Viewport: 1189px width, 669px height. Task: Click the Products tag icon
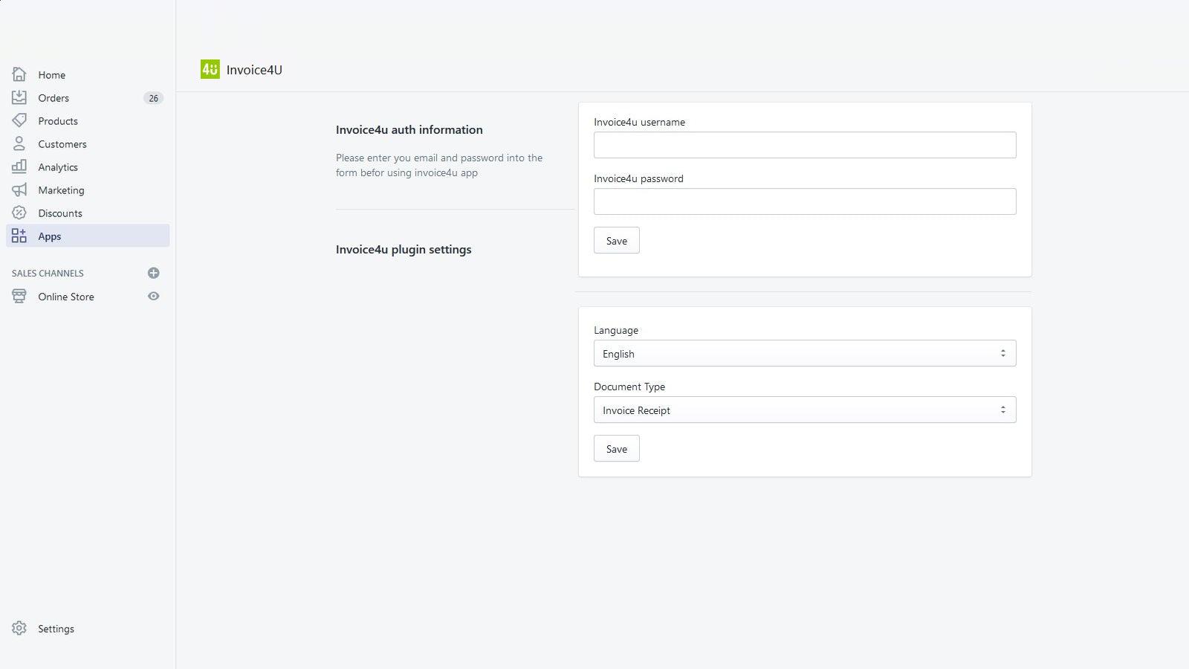(x=19, y=120)
